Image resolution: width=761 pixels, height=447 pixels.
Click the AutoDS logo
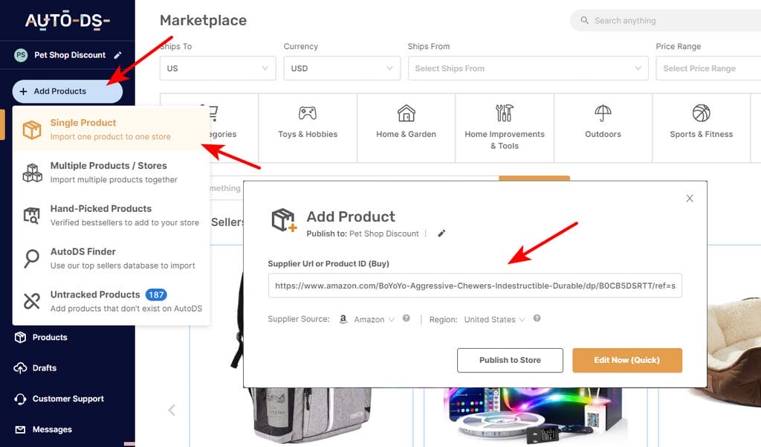[68, 21]
